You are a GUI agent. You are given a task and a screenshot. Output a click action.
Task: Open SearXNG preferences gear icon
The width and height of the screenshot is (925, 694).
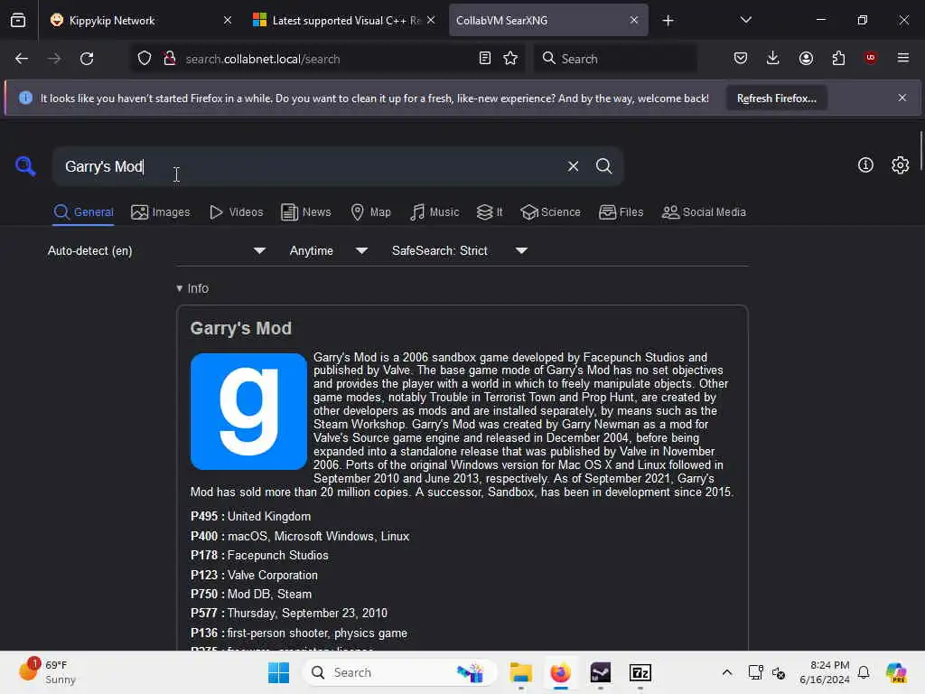coord(900,165)
